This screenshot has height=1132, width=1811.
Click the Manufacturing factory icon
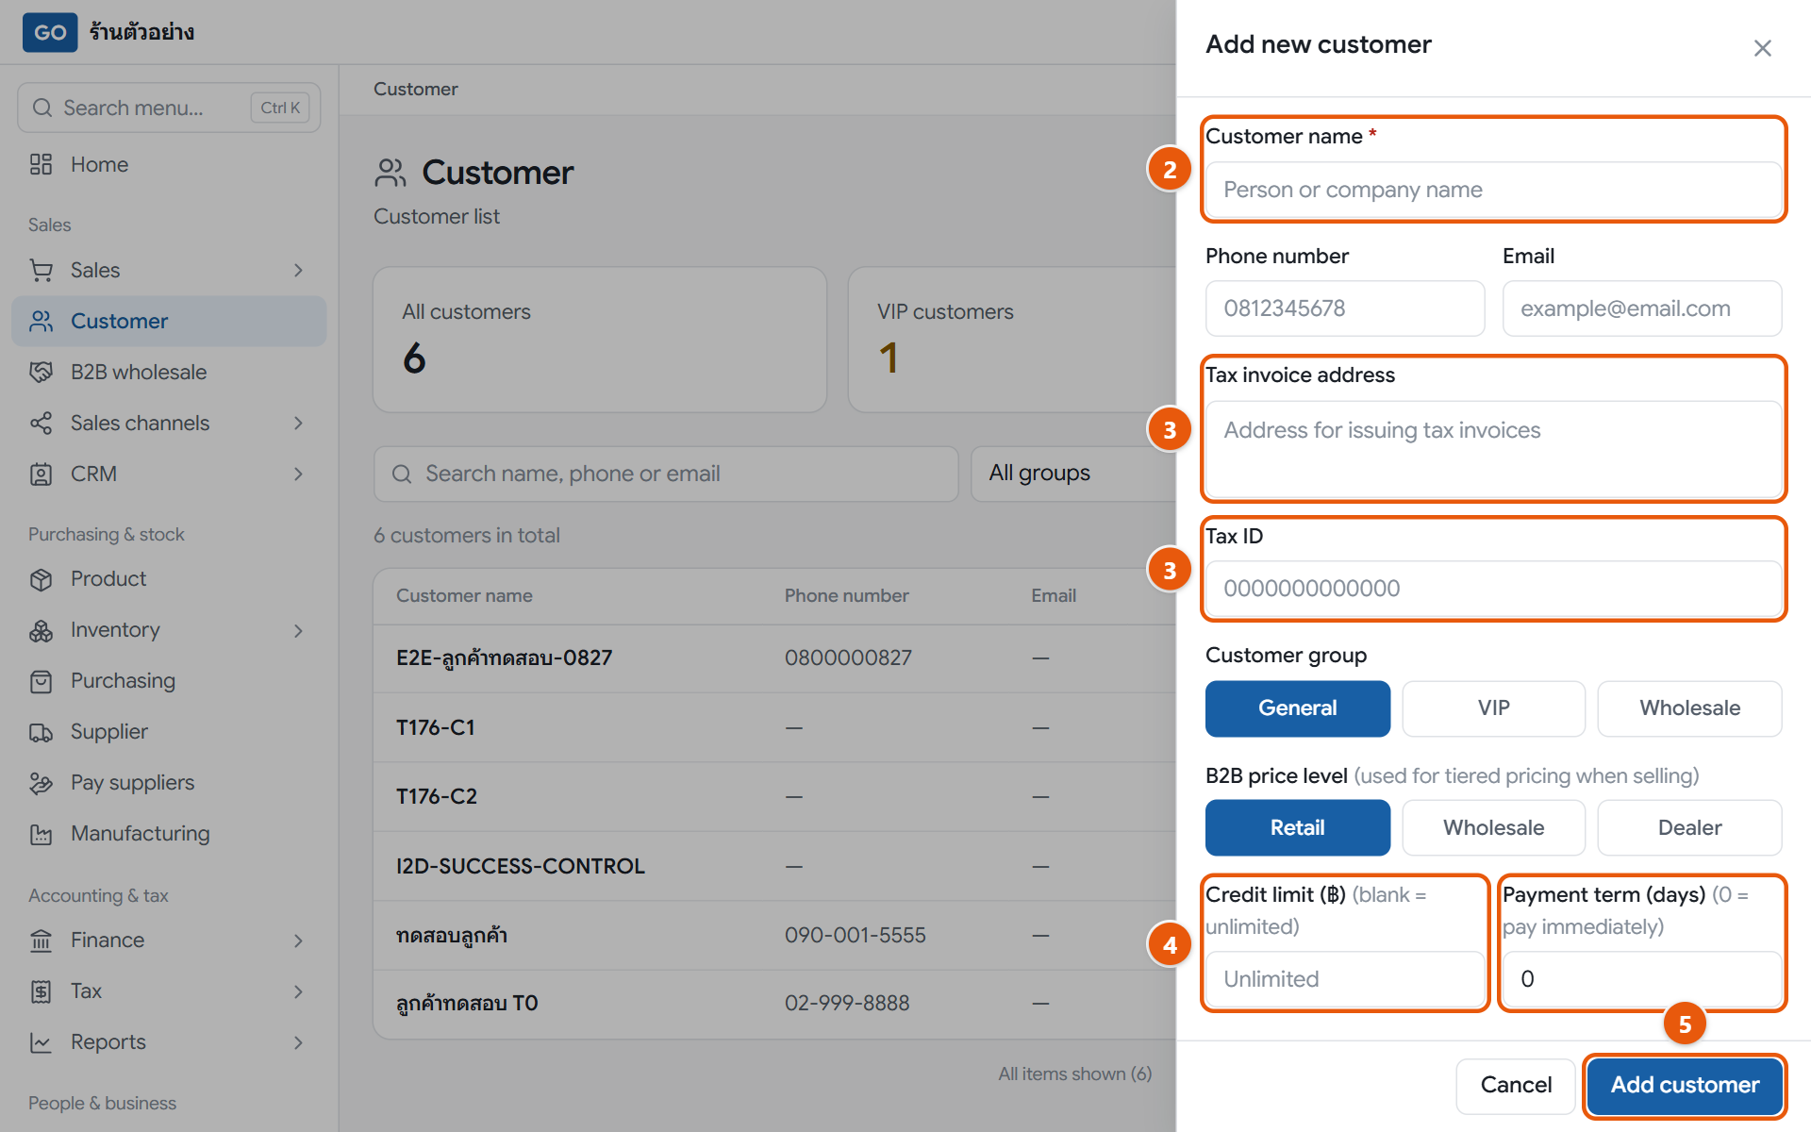tap(41, 834)
